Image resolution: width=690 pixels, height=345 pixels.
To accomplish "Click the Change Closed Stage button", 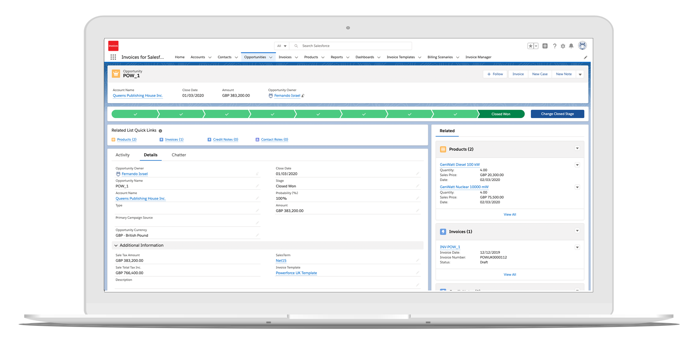I will coord(557,114).
